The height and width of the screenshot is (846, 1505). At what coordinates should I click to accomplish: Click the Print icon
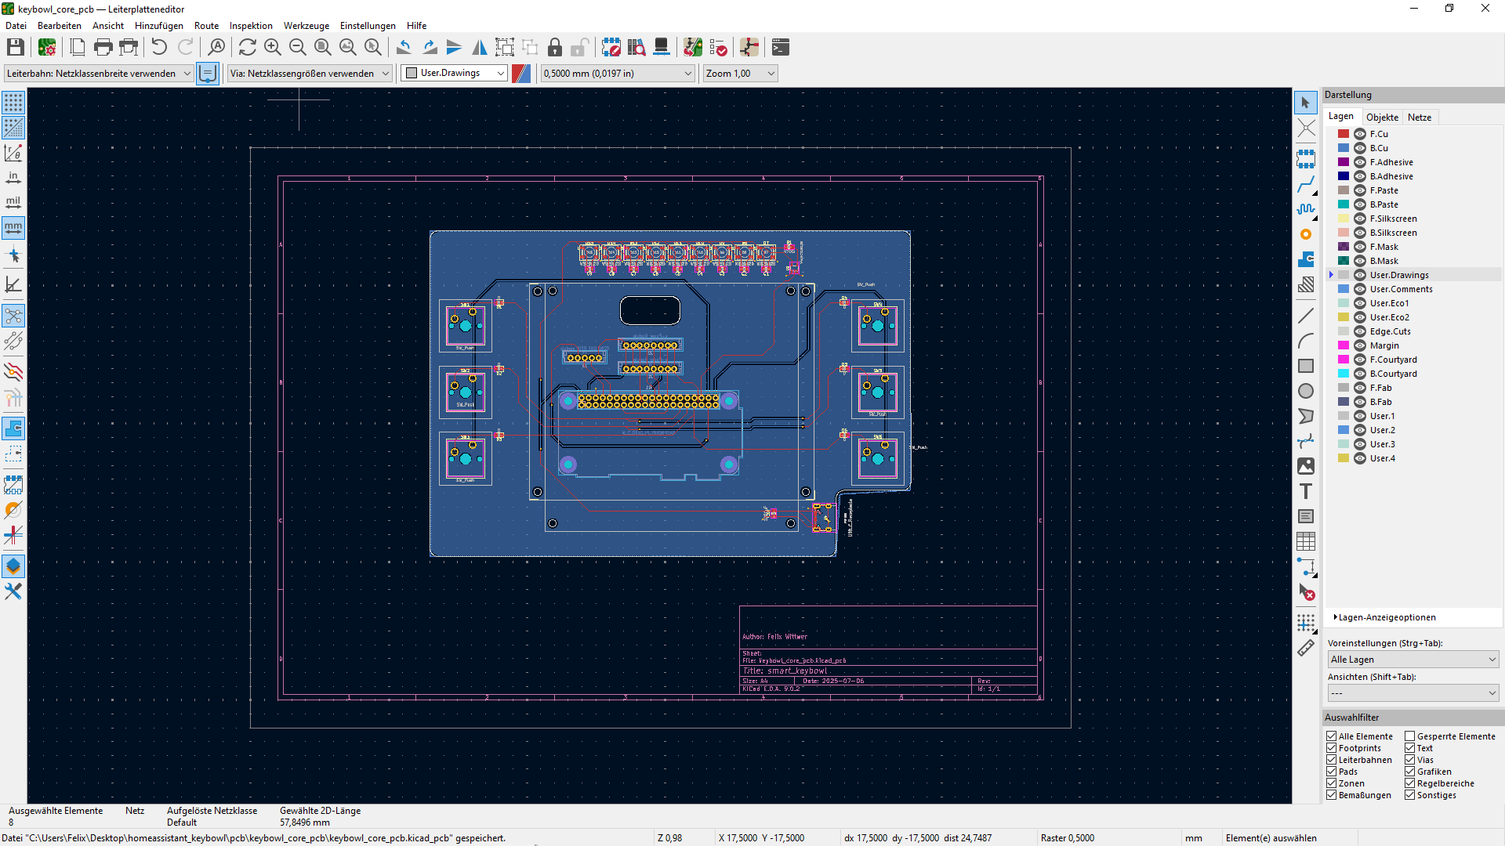[x=103, y=48]
